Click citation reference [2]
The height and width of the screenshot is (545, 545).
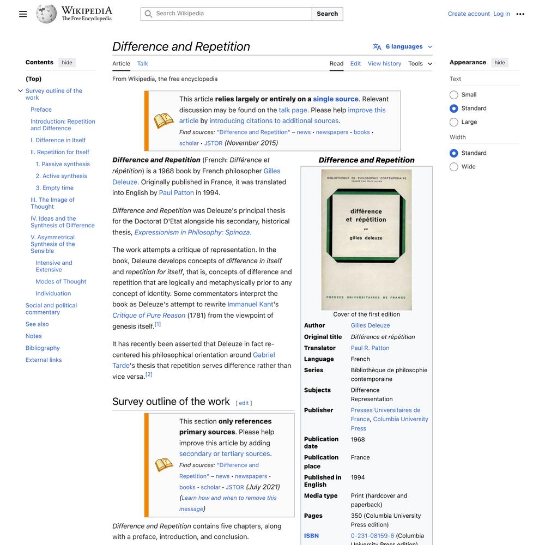(149, 374)
